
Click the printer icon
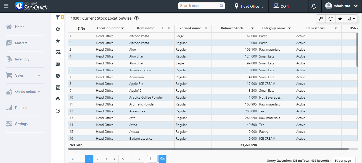click(x=58, y=99)
